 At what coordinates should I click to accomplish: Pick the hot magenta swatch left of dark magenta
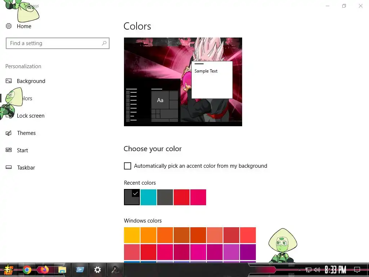[198, 252]
